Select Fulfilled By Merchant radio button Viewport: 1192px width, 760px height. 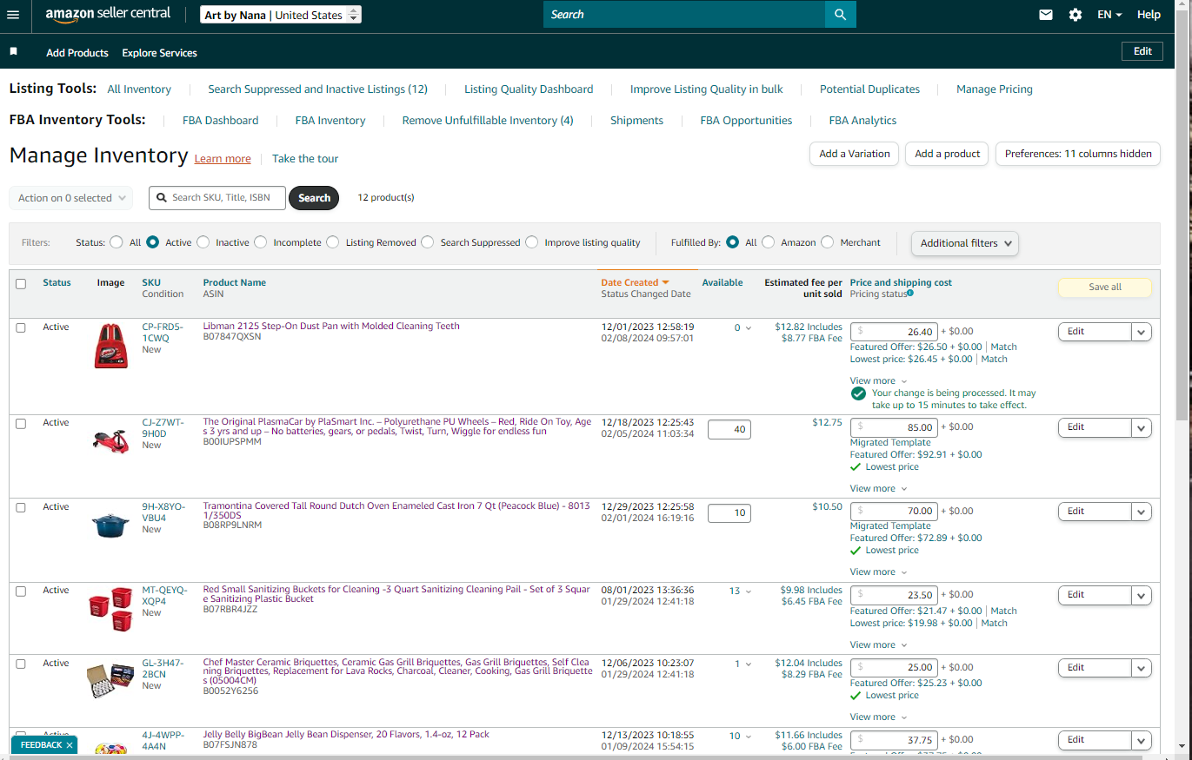click(828, 242)
